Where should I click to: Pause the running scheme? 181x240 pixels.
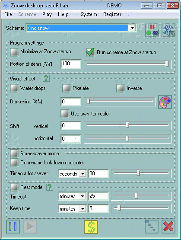click(x=13, y=227)
